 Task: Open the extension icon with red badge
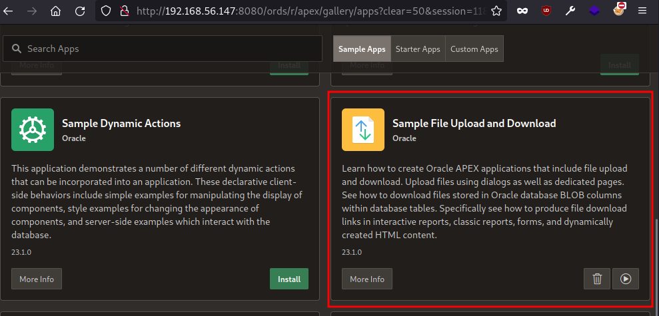(x=619, y=9)
